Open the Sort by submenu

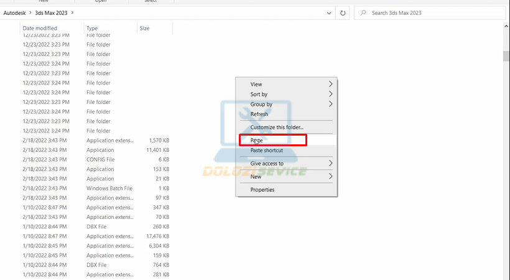point(286,94)
